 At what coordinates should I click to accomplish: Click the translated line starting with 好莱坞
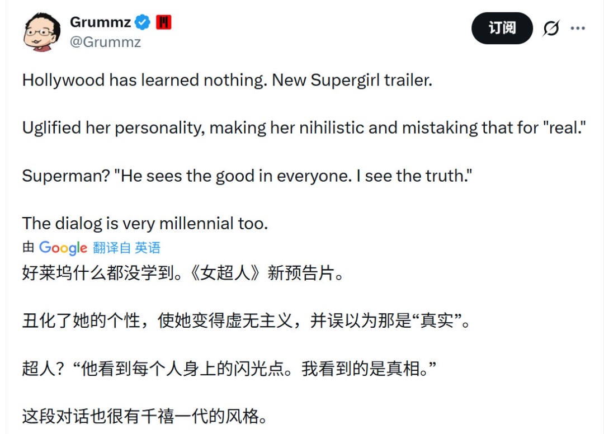coord(182,274)
